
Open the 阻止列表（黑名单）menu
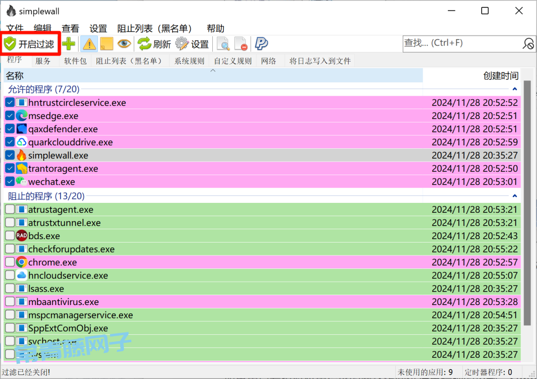click(x=154, y=28)
